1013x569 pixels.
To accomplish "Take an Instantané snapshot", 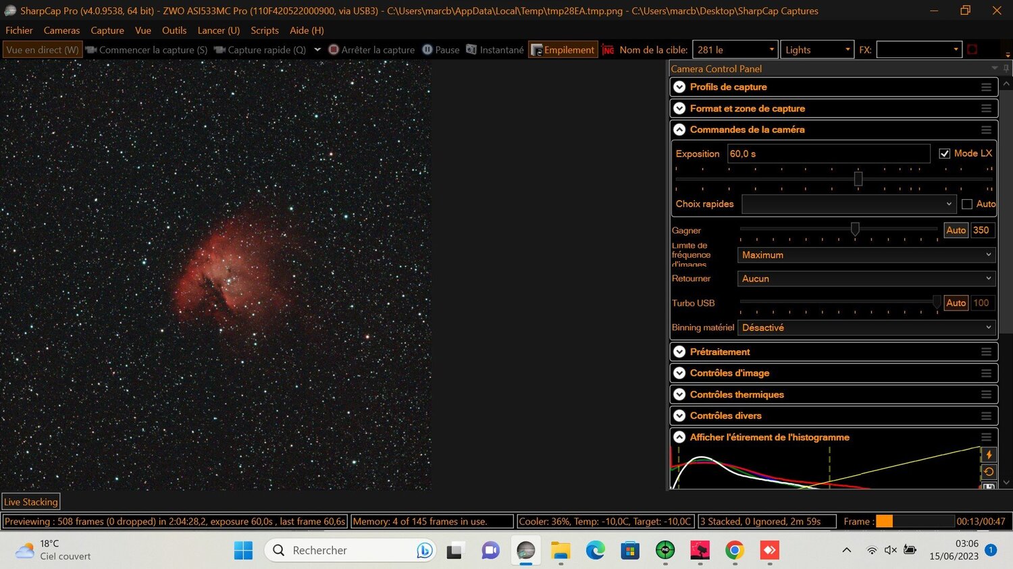I will 495,50.
